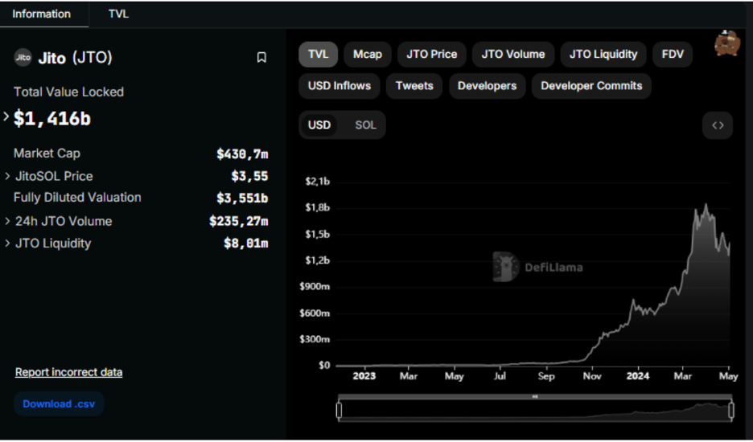Click the Fully Diluted Valuation label
Viewport: 753px width, 442px height.
tap(77, 198)
